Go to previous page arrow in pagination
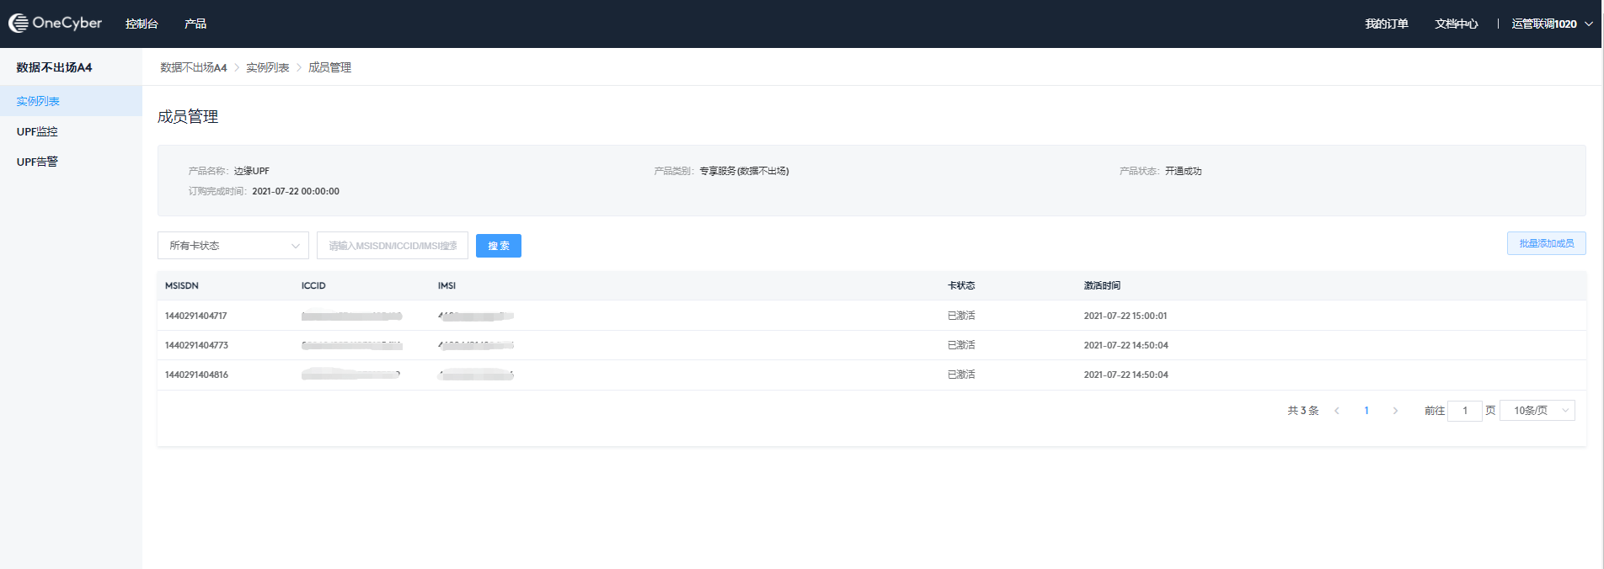Viewport: 1604px width, 569px height. point(1337,411)
